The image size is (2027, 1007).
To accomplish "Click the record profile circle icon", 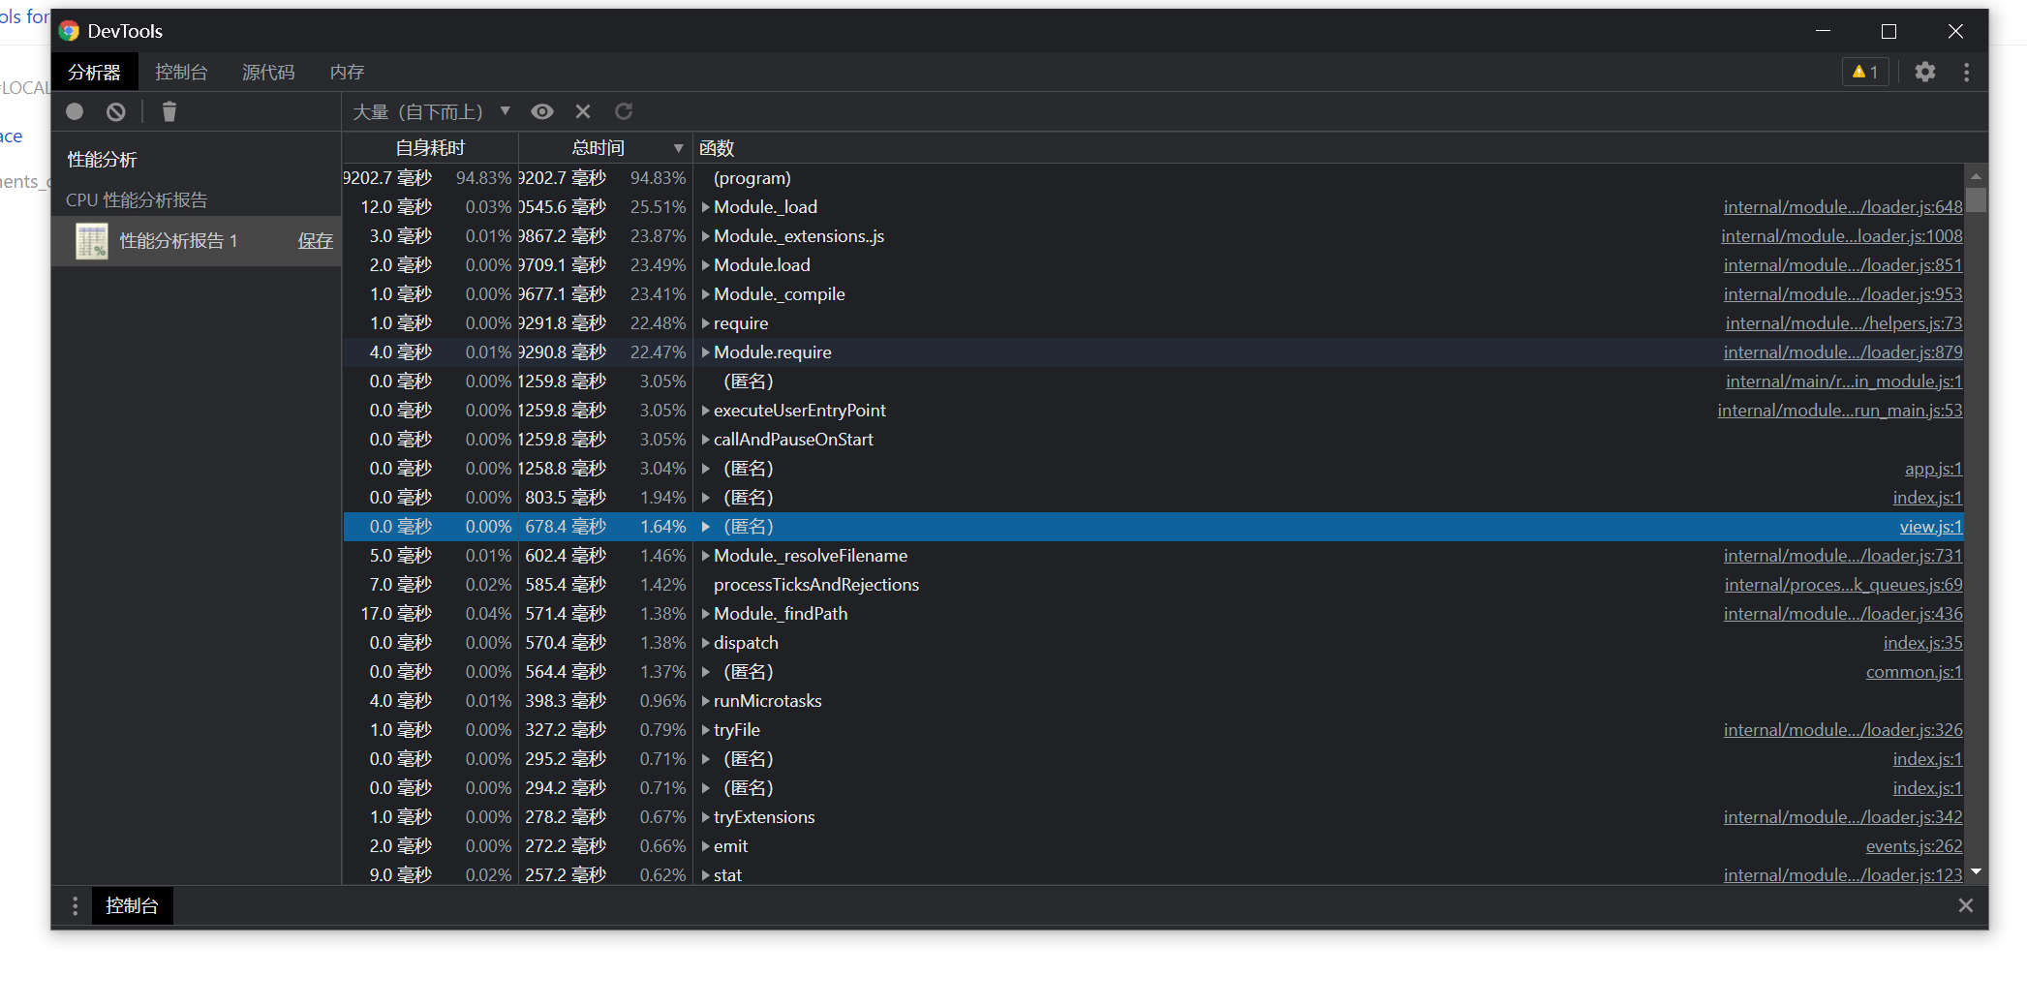I will point(75,111).
